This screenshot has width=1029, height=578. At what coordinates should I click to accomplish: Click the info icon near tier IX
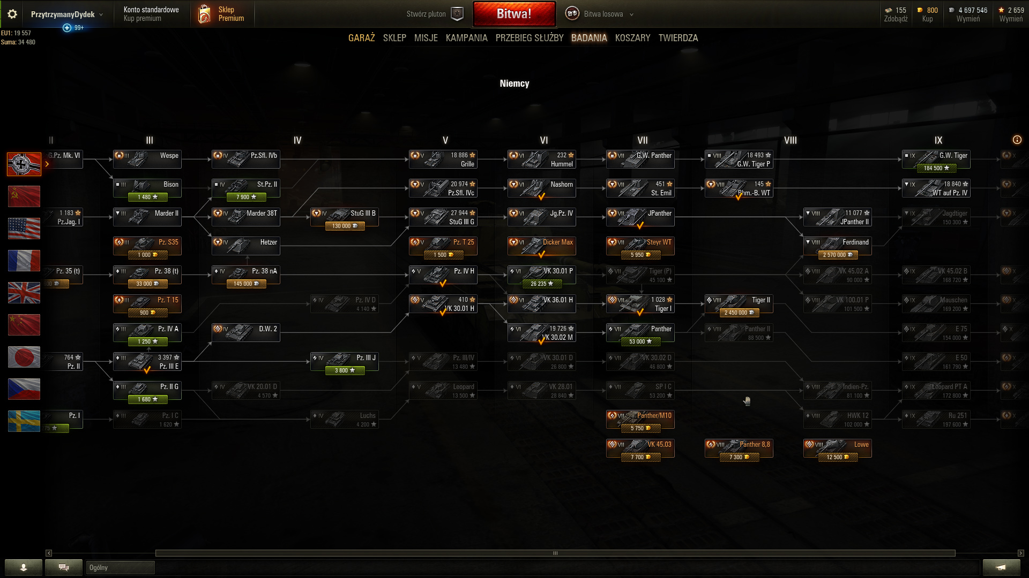tap(1017, 140)
